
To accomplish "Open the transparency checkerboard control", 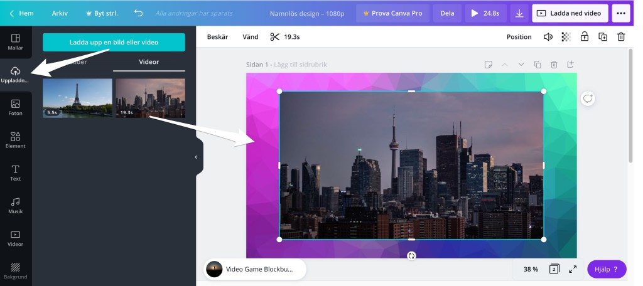I will pyautogui.click(x=566, y=37).
